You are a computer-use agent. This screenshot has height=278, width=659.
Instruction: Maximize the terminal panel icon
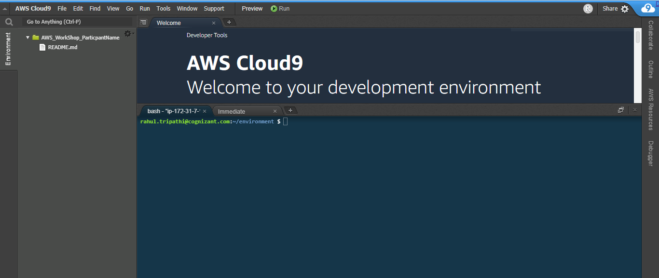tap(621, 110)
